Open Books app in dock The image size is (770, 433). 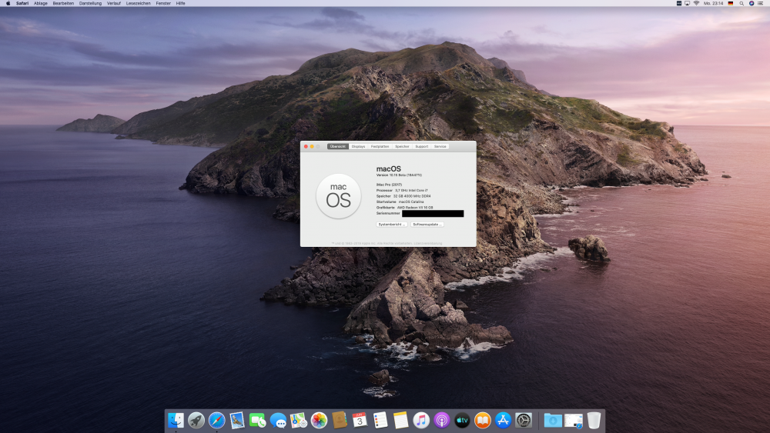(x=483, y=420)
